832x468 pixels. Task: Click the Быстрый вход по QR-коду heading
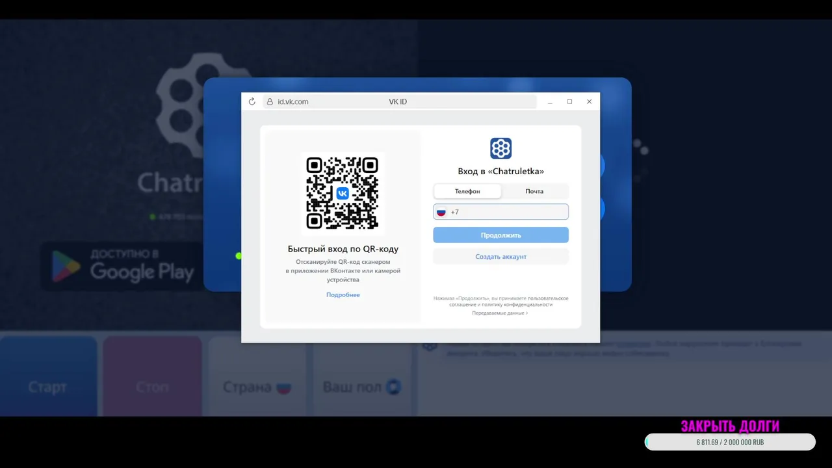tap(343, 249)
